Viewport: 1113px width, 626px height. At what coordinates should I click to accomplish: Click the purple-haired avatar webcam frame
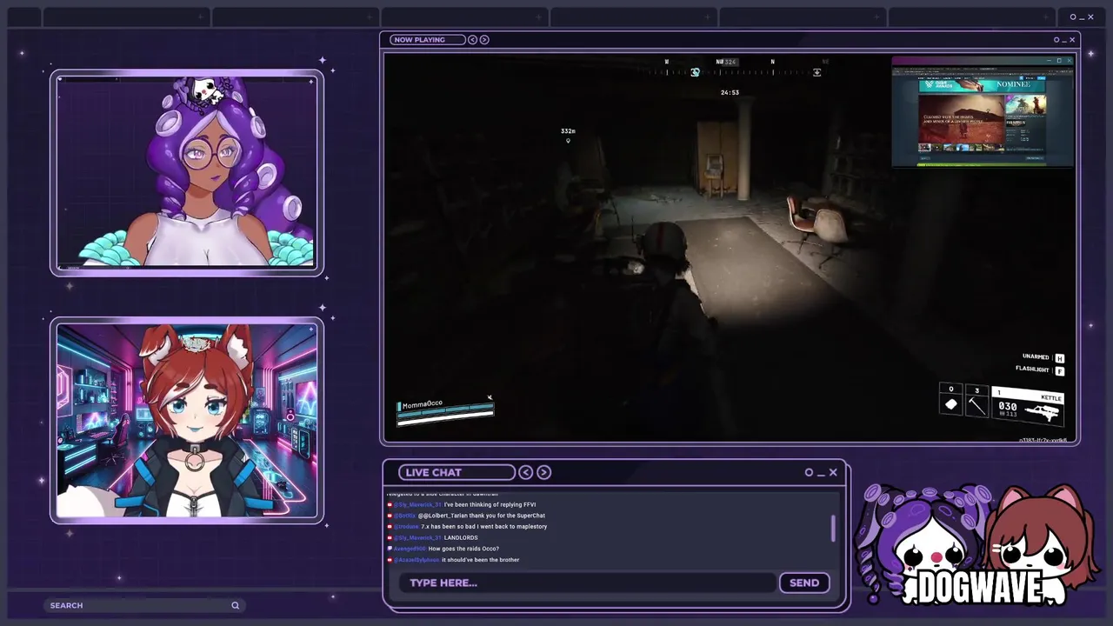point(187,173)
